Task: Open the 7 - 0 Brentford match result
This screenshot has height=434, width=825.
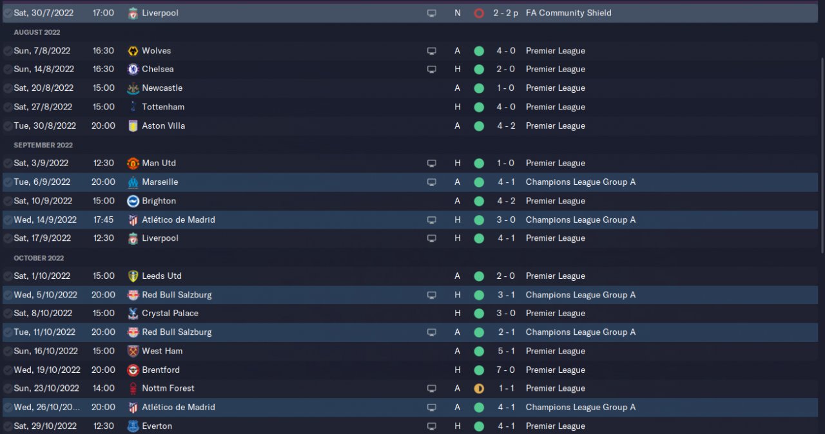Action: pyautogui.click(x=505, y=370)
